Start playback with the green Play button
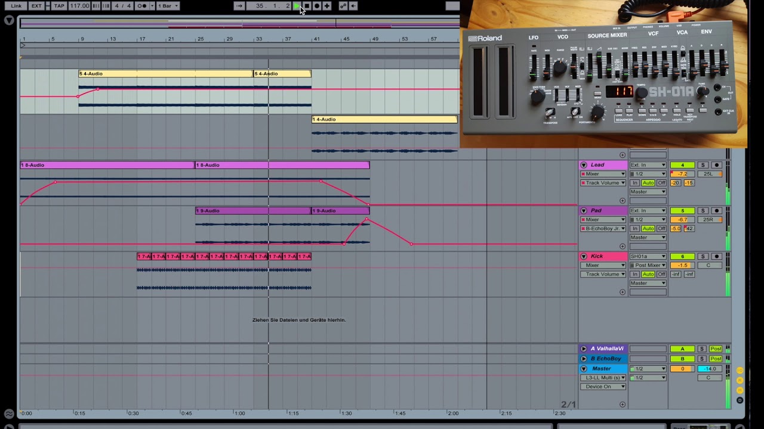This screenshot has width=764, height=429. click(x=297, y=6)
